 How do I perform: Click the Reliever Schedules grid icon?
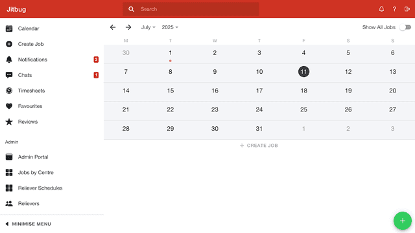tap(9, 188)
